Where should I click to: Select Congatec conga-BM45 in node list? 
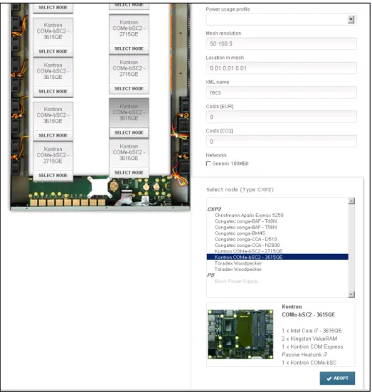(240, 233)
